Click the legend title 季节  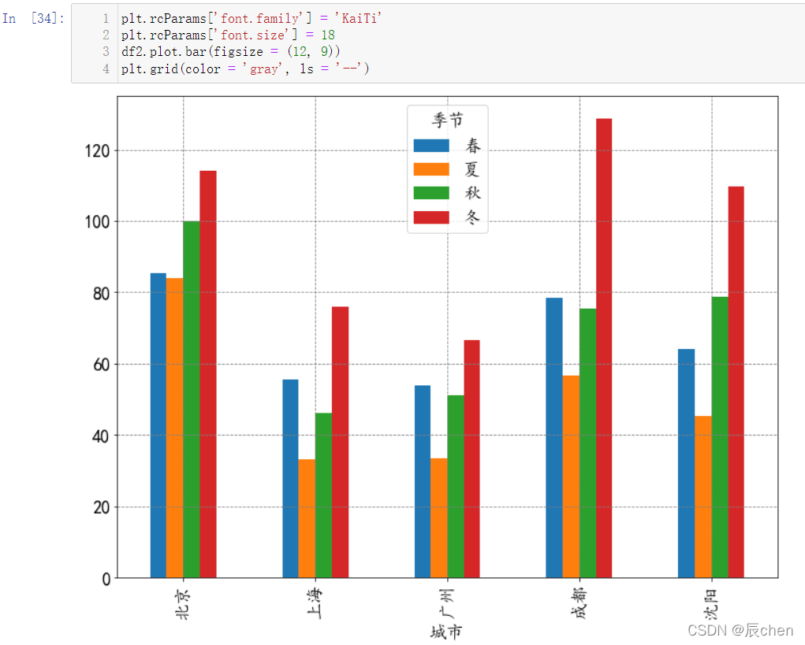448,120
